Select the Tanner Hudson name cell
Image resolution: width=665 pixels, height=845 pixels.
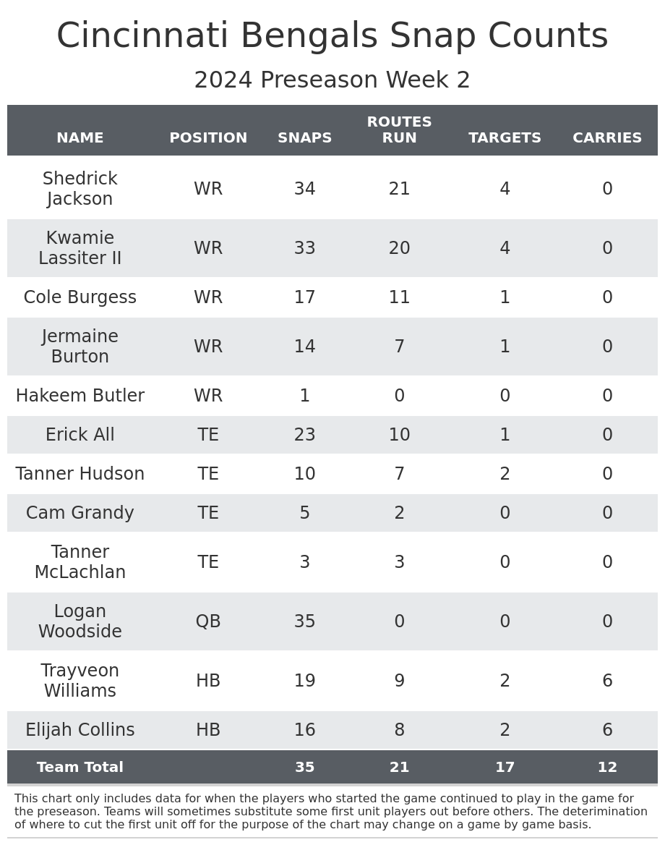(80, 475)
